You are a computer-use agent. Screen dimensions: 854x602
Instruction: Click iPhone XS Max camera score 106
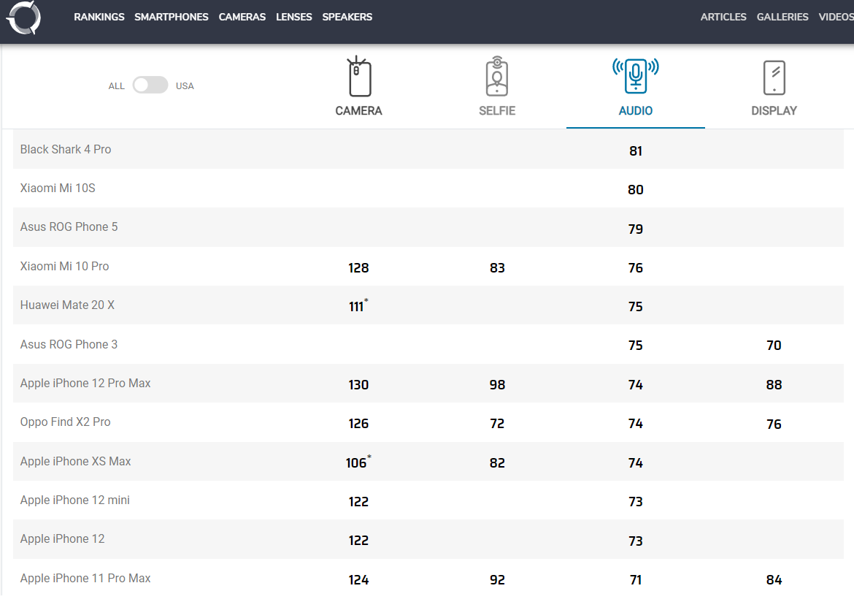pos(358,462)
